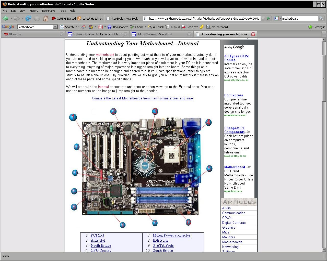The width and height of the screenshot is (327, 261).
Task: Click the Google toolbar search field
Action: point(35,27)
